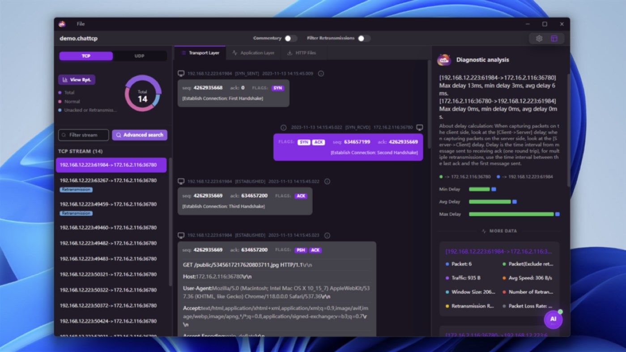The image size is (626, 352).
Task: Select the TCP protocol segment
Action: pos(86,56)
